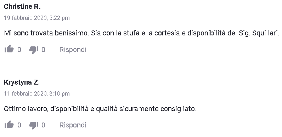This screenshot has width=282, height=137.
Task: Click Rispondi under Christine R.'s comment
Action: coord(73,50)
